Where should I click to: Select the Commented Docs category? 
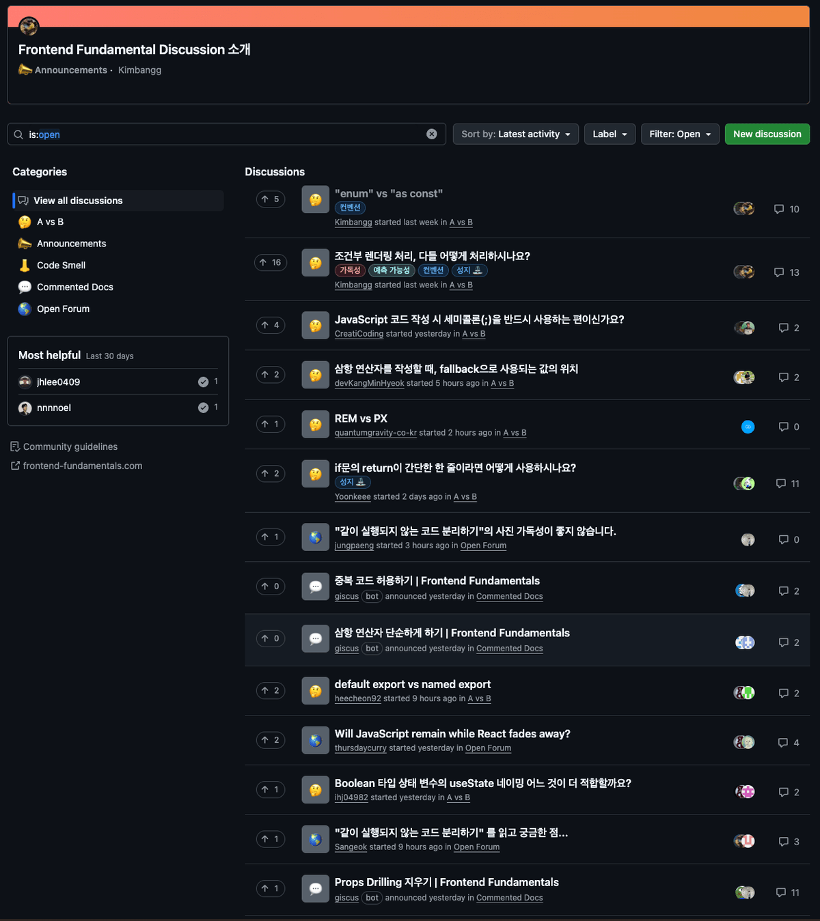[74, 287]
